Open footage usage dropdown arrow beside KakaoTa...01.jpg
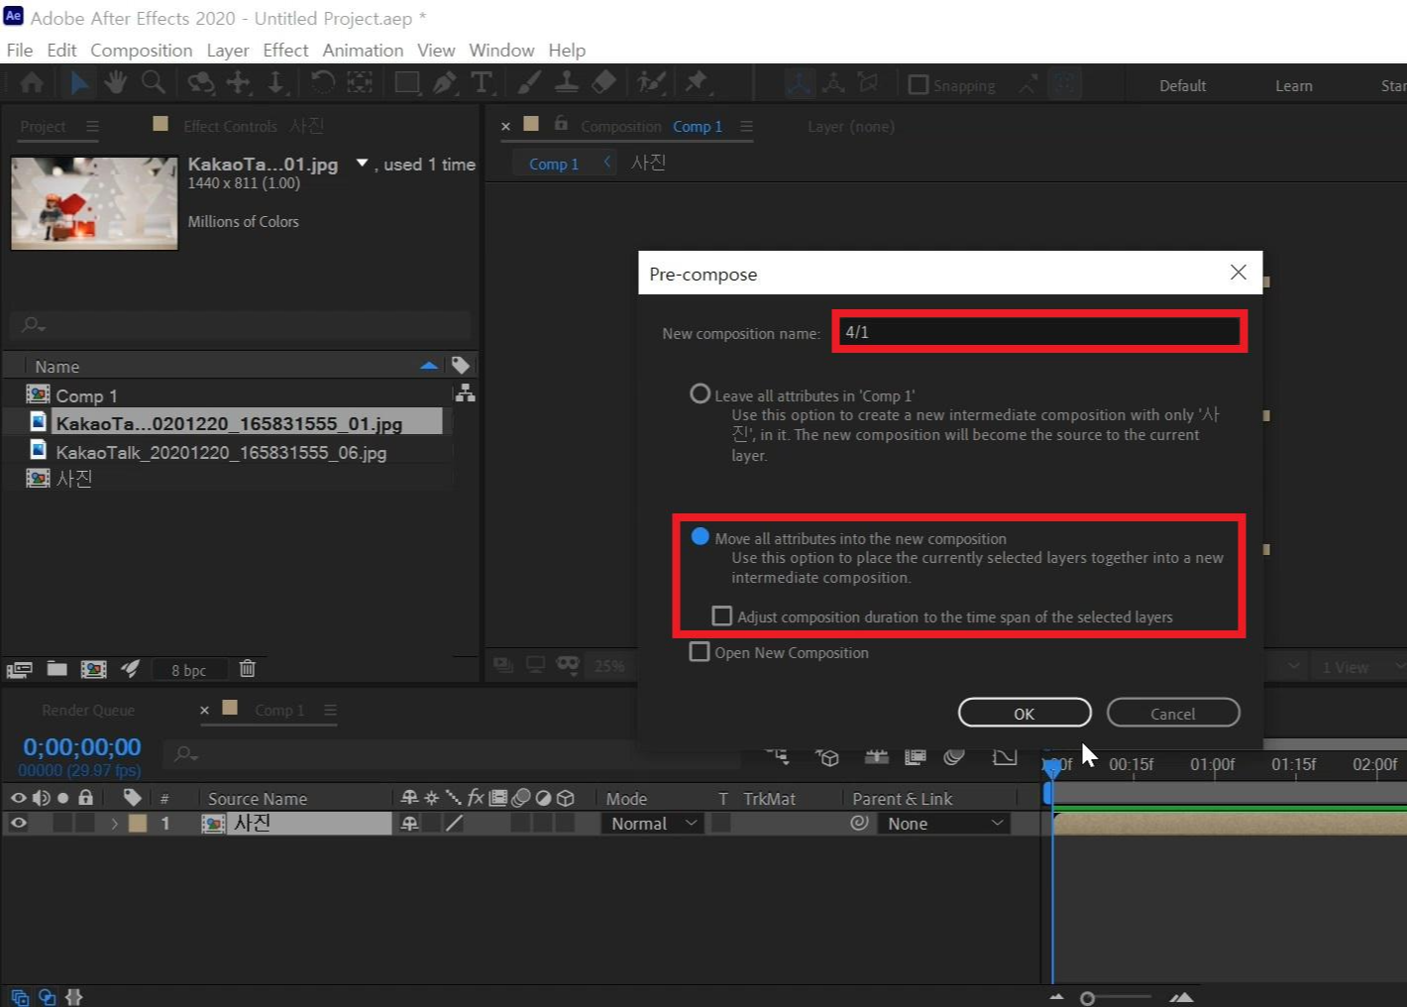The width and height of the screenshot is (1407, 1007). (362, 163)
